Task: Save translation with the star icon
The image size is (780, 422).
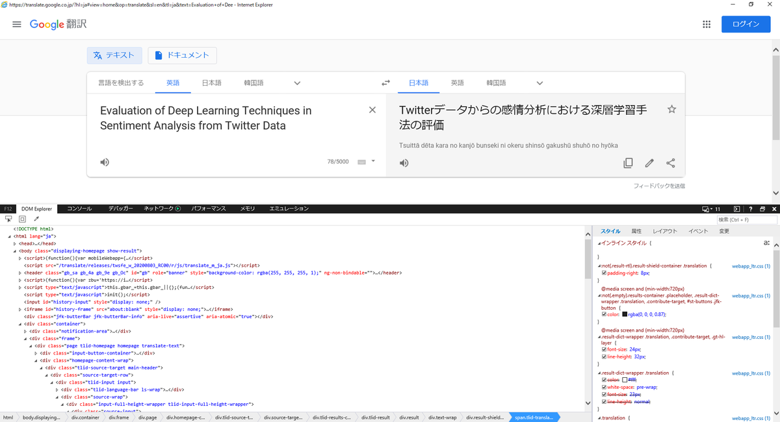Action: tap(671, 110)
